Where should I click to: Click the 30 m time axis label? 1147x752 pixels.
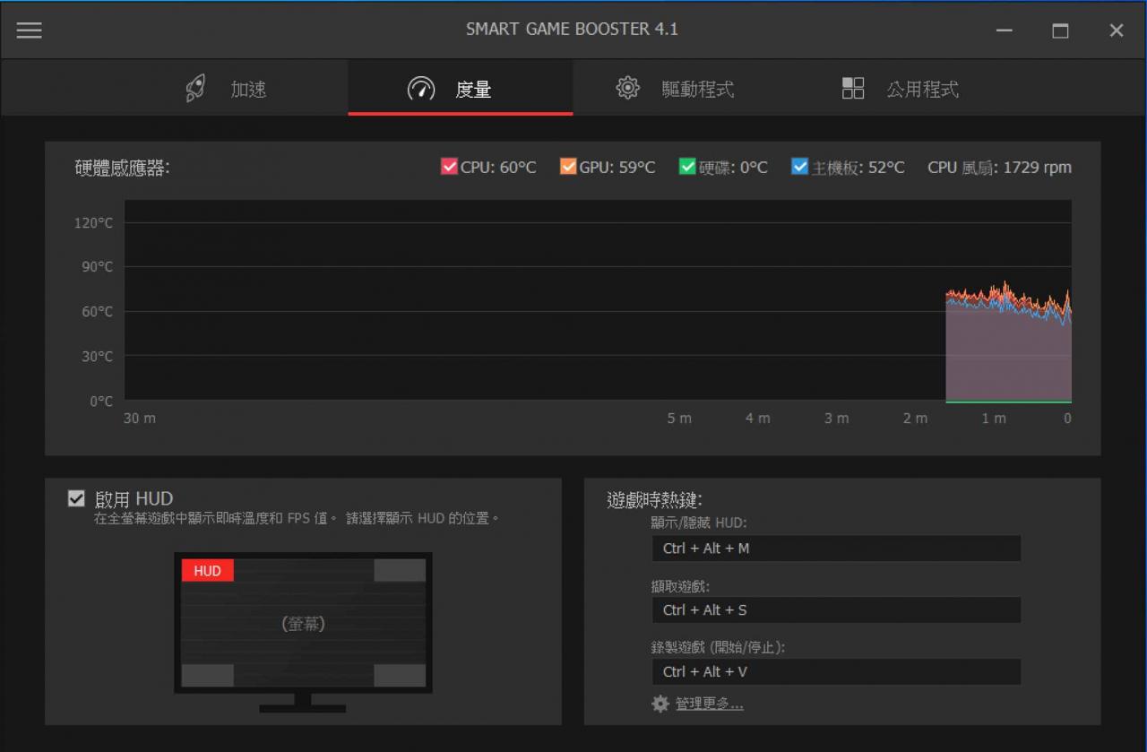point(139,419)
